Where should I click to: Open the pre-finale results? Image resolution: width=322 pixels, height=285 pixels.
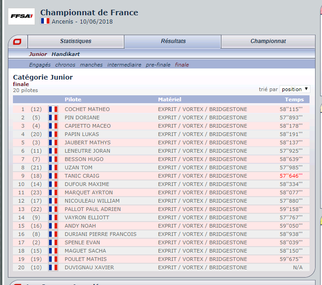(x=158, y=65)
